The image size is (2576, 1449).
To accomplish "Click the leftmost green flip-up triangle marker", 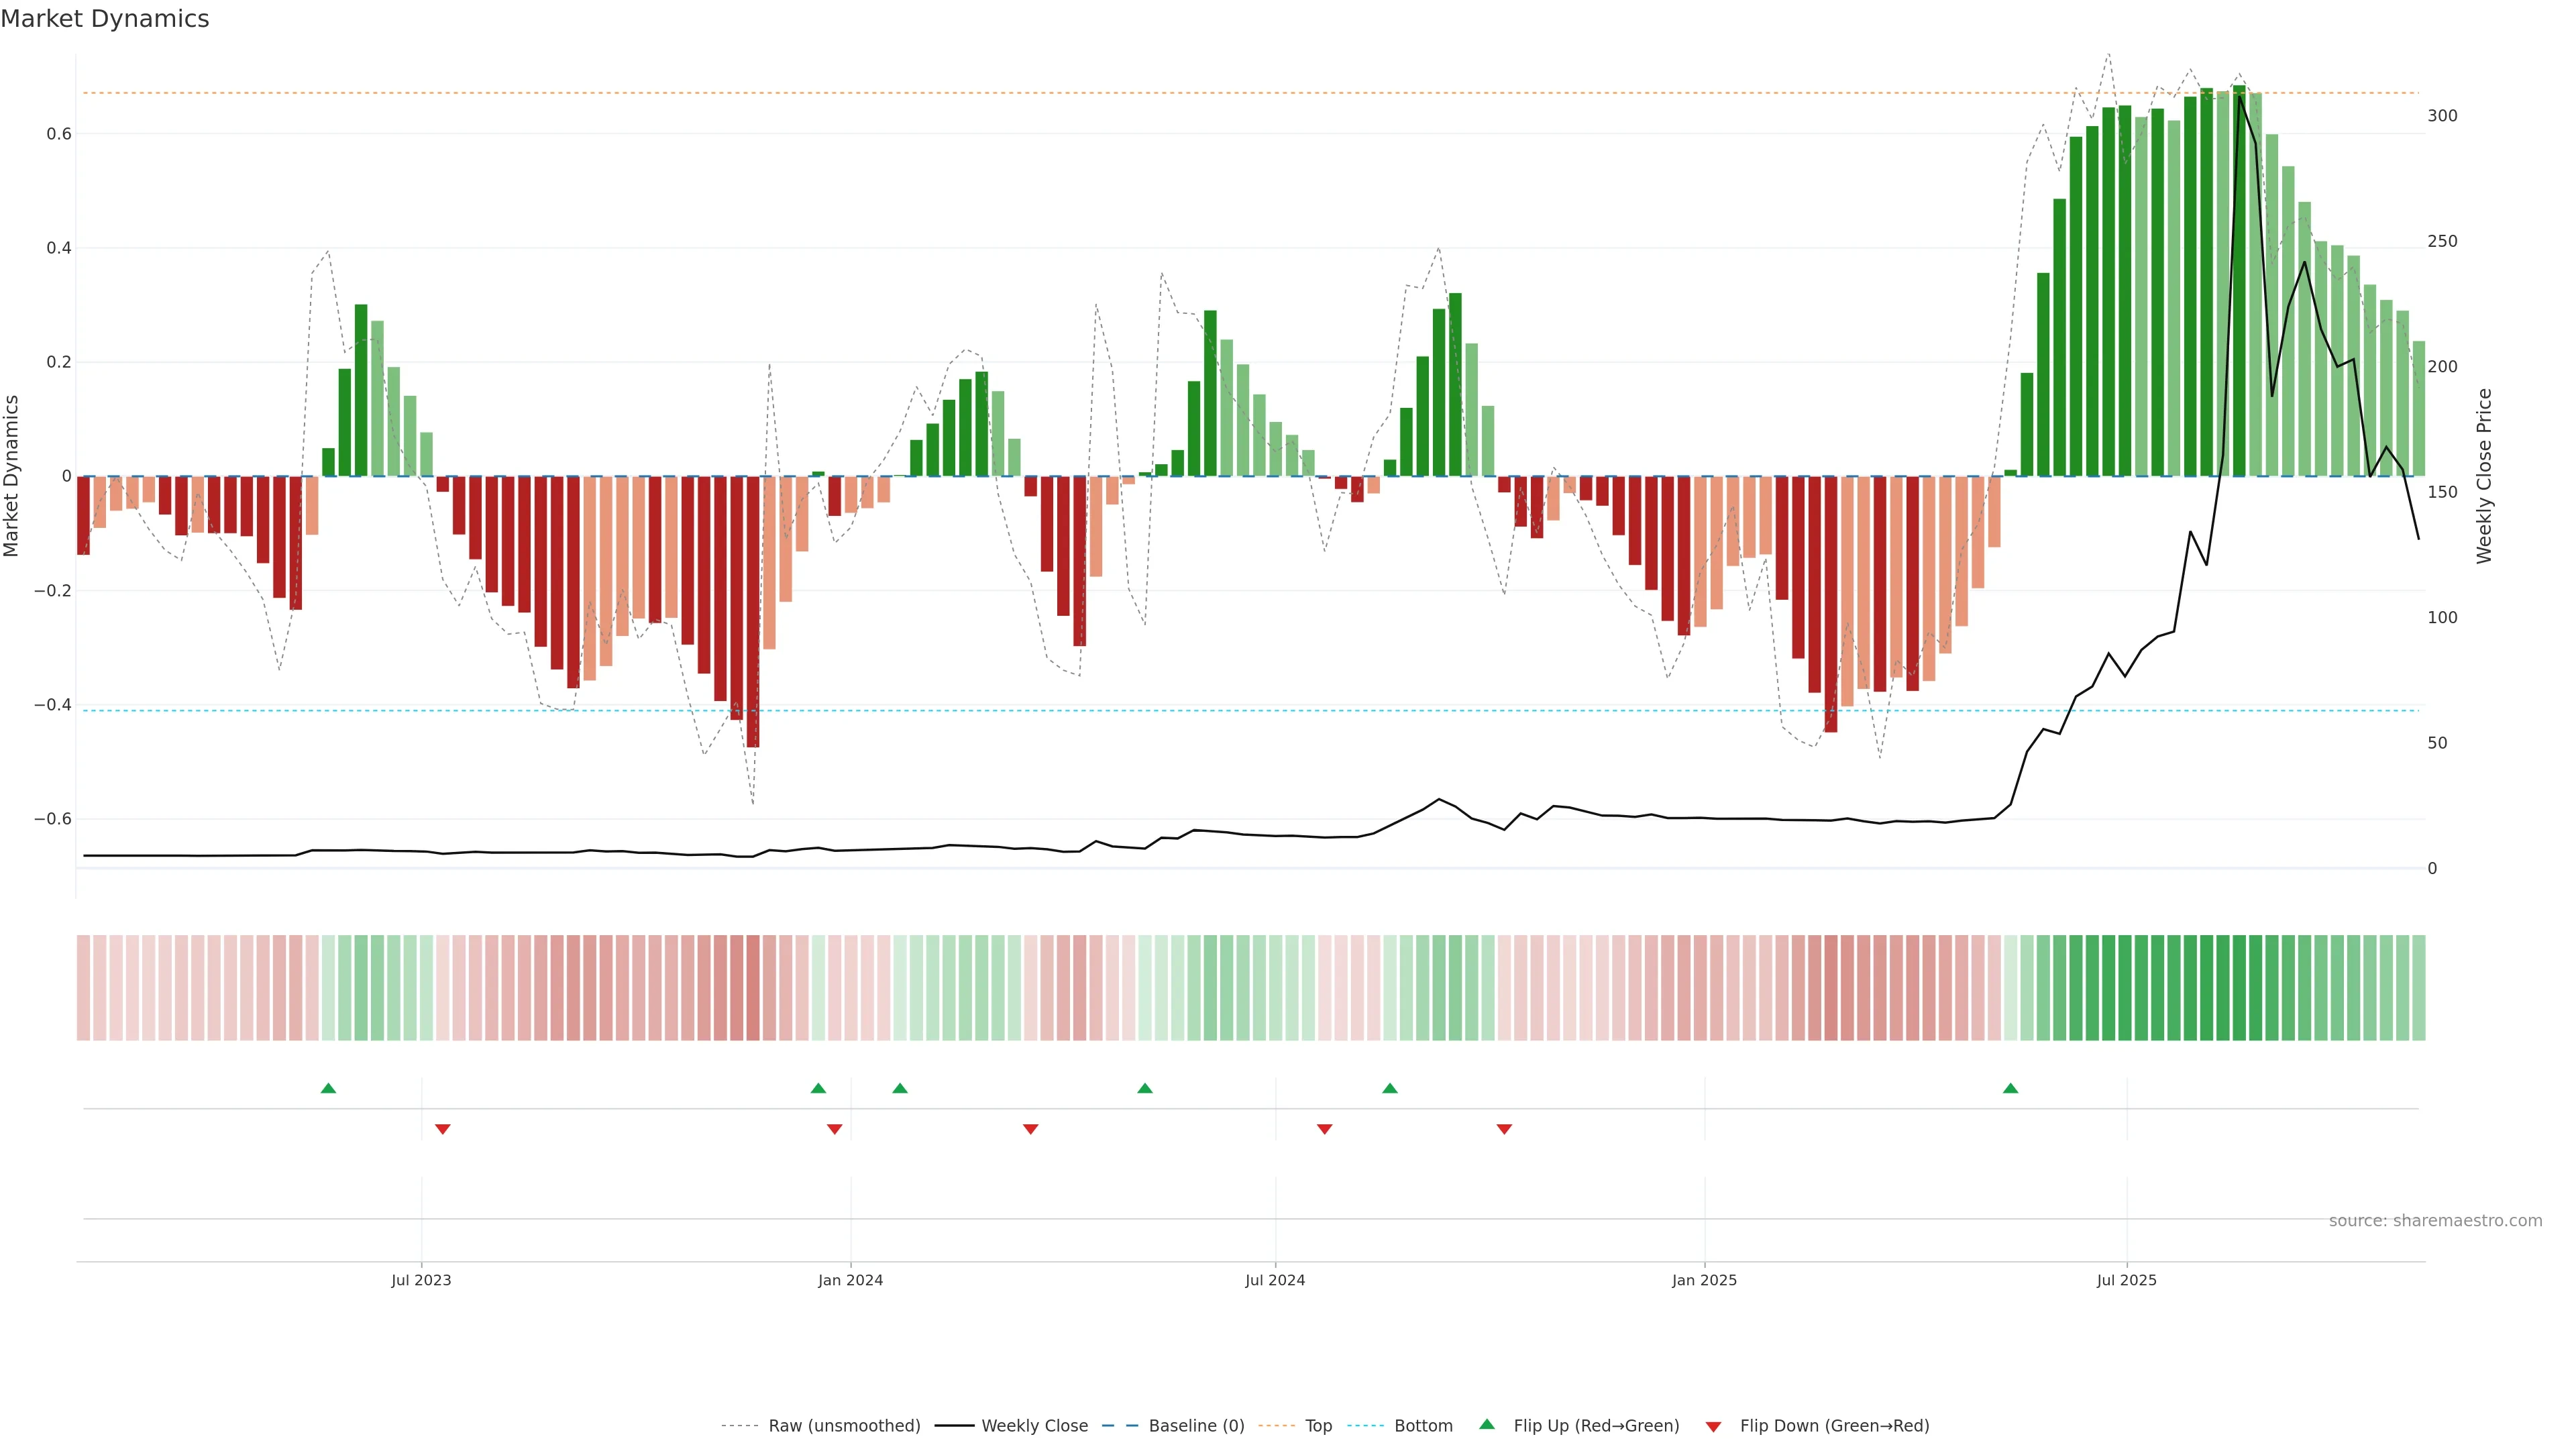I will coord(328,1088).
